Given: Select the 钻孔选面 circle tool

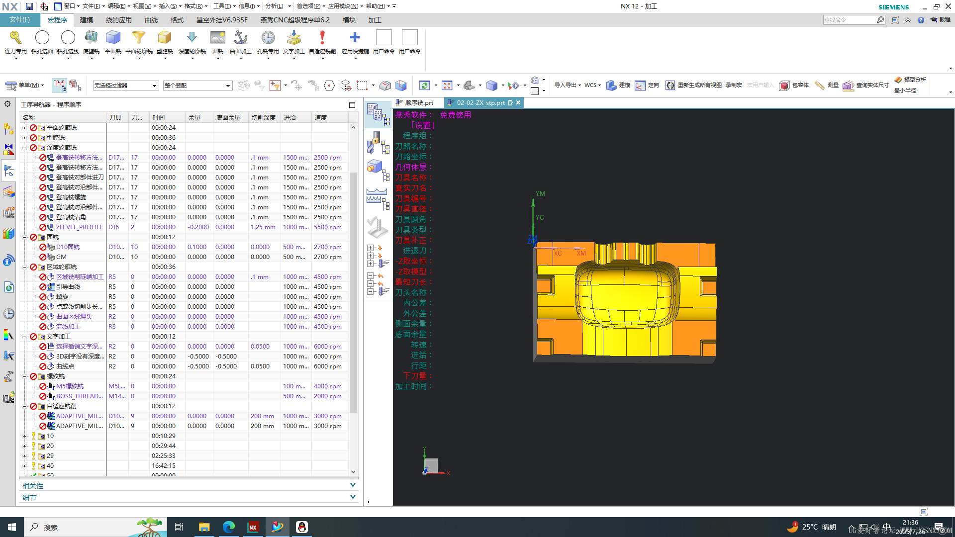Looking at the screenshot, I should pos(42,38).
